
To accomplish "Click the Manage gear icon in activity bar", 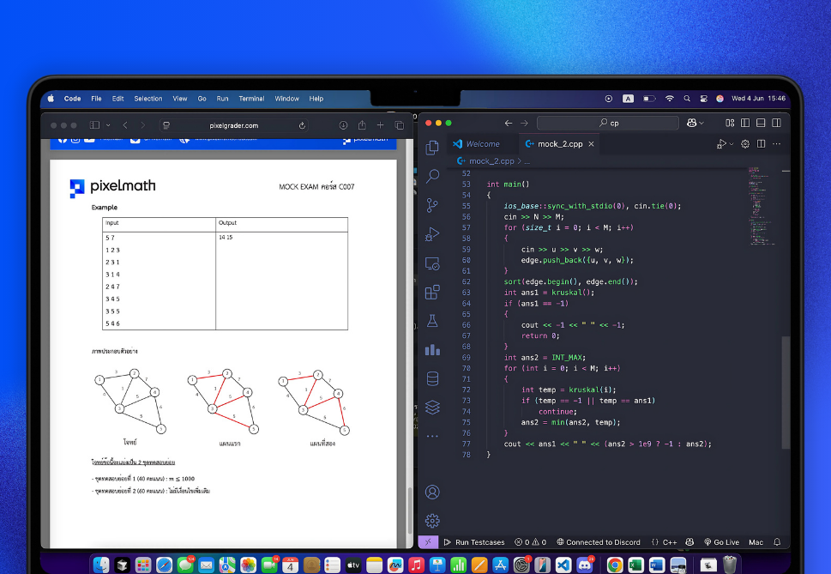I will tap(432, 520).
